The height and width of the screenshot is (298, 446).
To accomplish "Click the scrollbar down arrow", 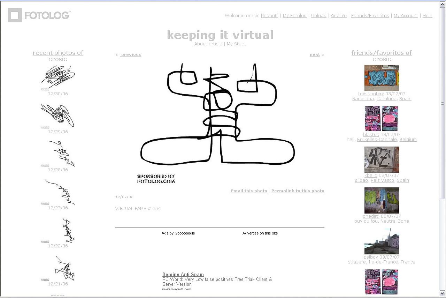I will click(443, 293).
